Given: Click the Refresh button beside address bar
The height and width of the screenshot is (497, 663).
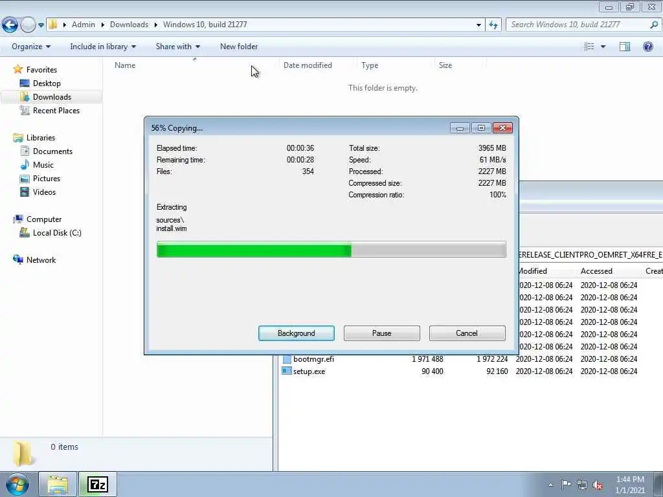Looking at the screenshot, I should coord(493,25).
